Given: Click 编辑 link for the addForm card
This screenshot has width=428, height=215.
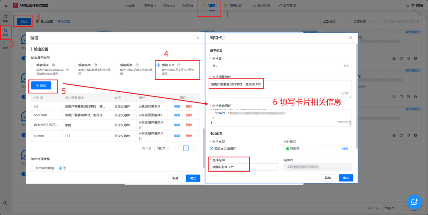Looking at the screenshot, I should click(177, 115).
